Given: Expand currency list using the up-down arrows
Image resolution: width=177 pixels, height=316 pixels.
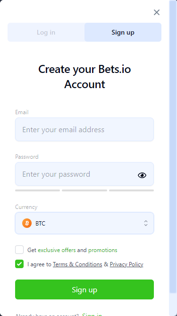Looking at the screenshot, I should [146, 223].
